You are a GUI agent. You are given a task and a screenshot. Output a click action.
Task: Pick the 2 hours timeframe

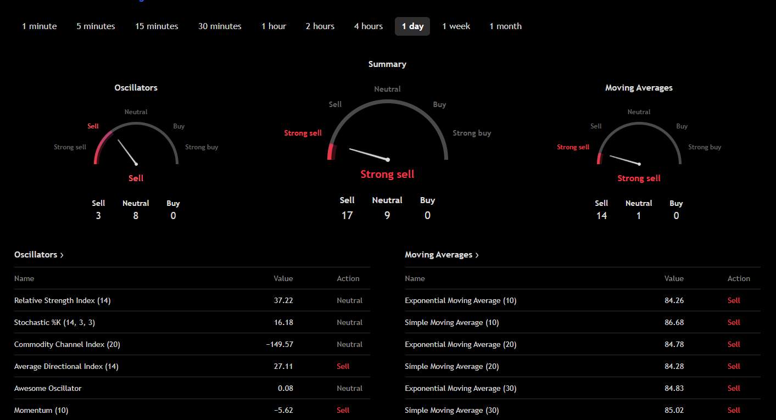click(320, 26)
